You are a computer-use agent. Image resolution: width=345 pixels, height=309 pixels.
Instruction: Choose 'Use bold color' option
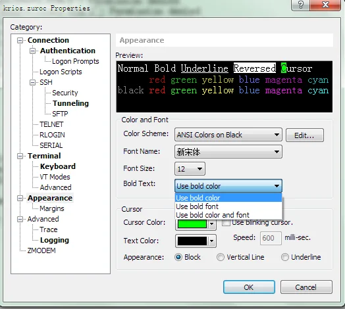click(228, 198)
